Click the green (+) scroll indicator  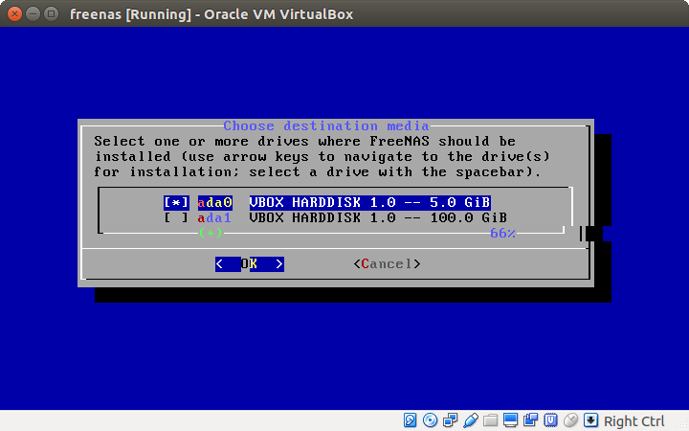coord(211,233)
